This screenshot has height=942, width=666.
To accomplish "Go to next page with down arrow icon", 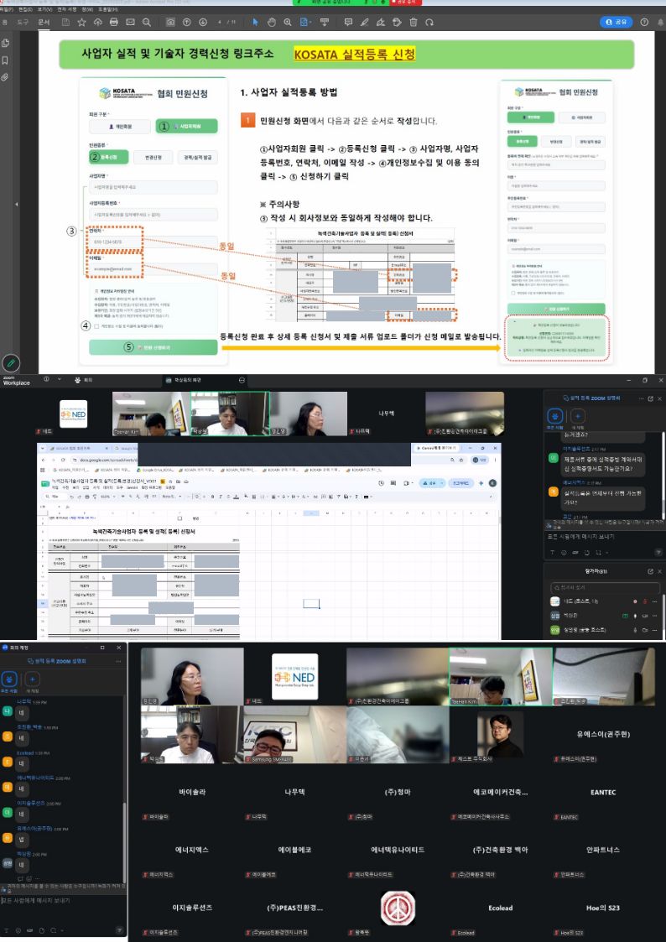I will (203, 22).
